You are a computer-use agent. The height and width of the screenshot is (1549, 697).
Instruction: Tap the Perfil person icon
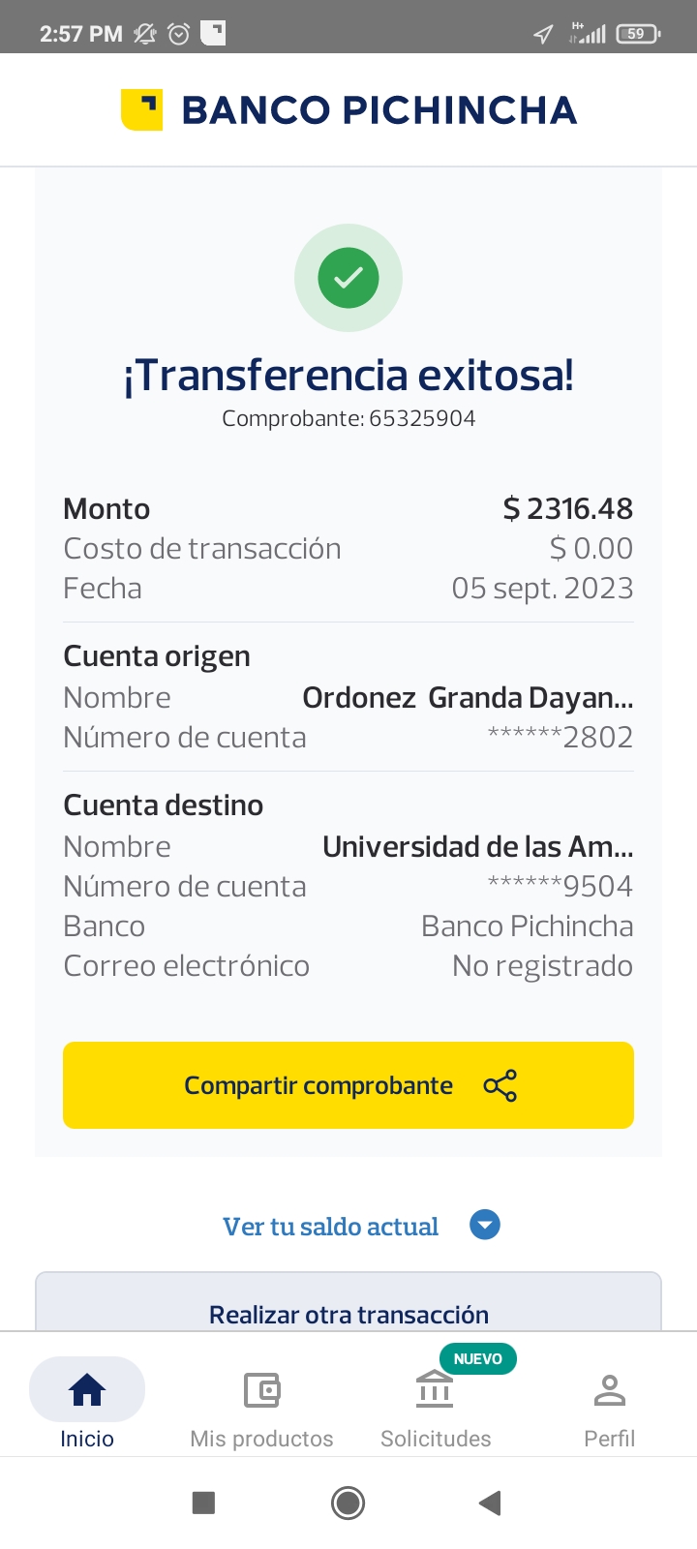[610, 1390]
